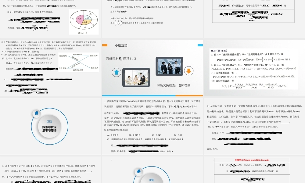This screenshot has height=183, width=305.
Task: Expand the 全概率公式 table header
Action: click(x=252, y=159)
